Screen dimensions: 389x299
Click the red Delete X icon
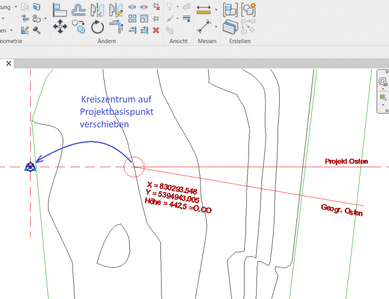(x=156, y=30)
